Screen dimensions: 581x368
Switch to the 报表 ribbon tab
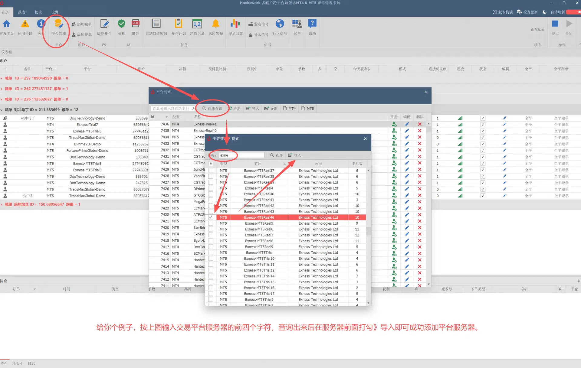pos(21,12)
